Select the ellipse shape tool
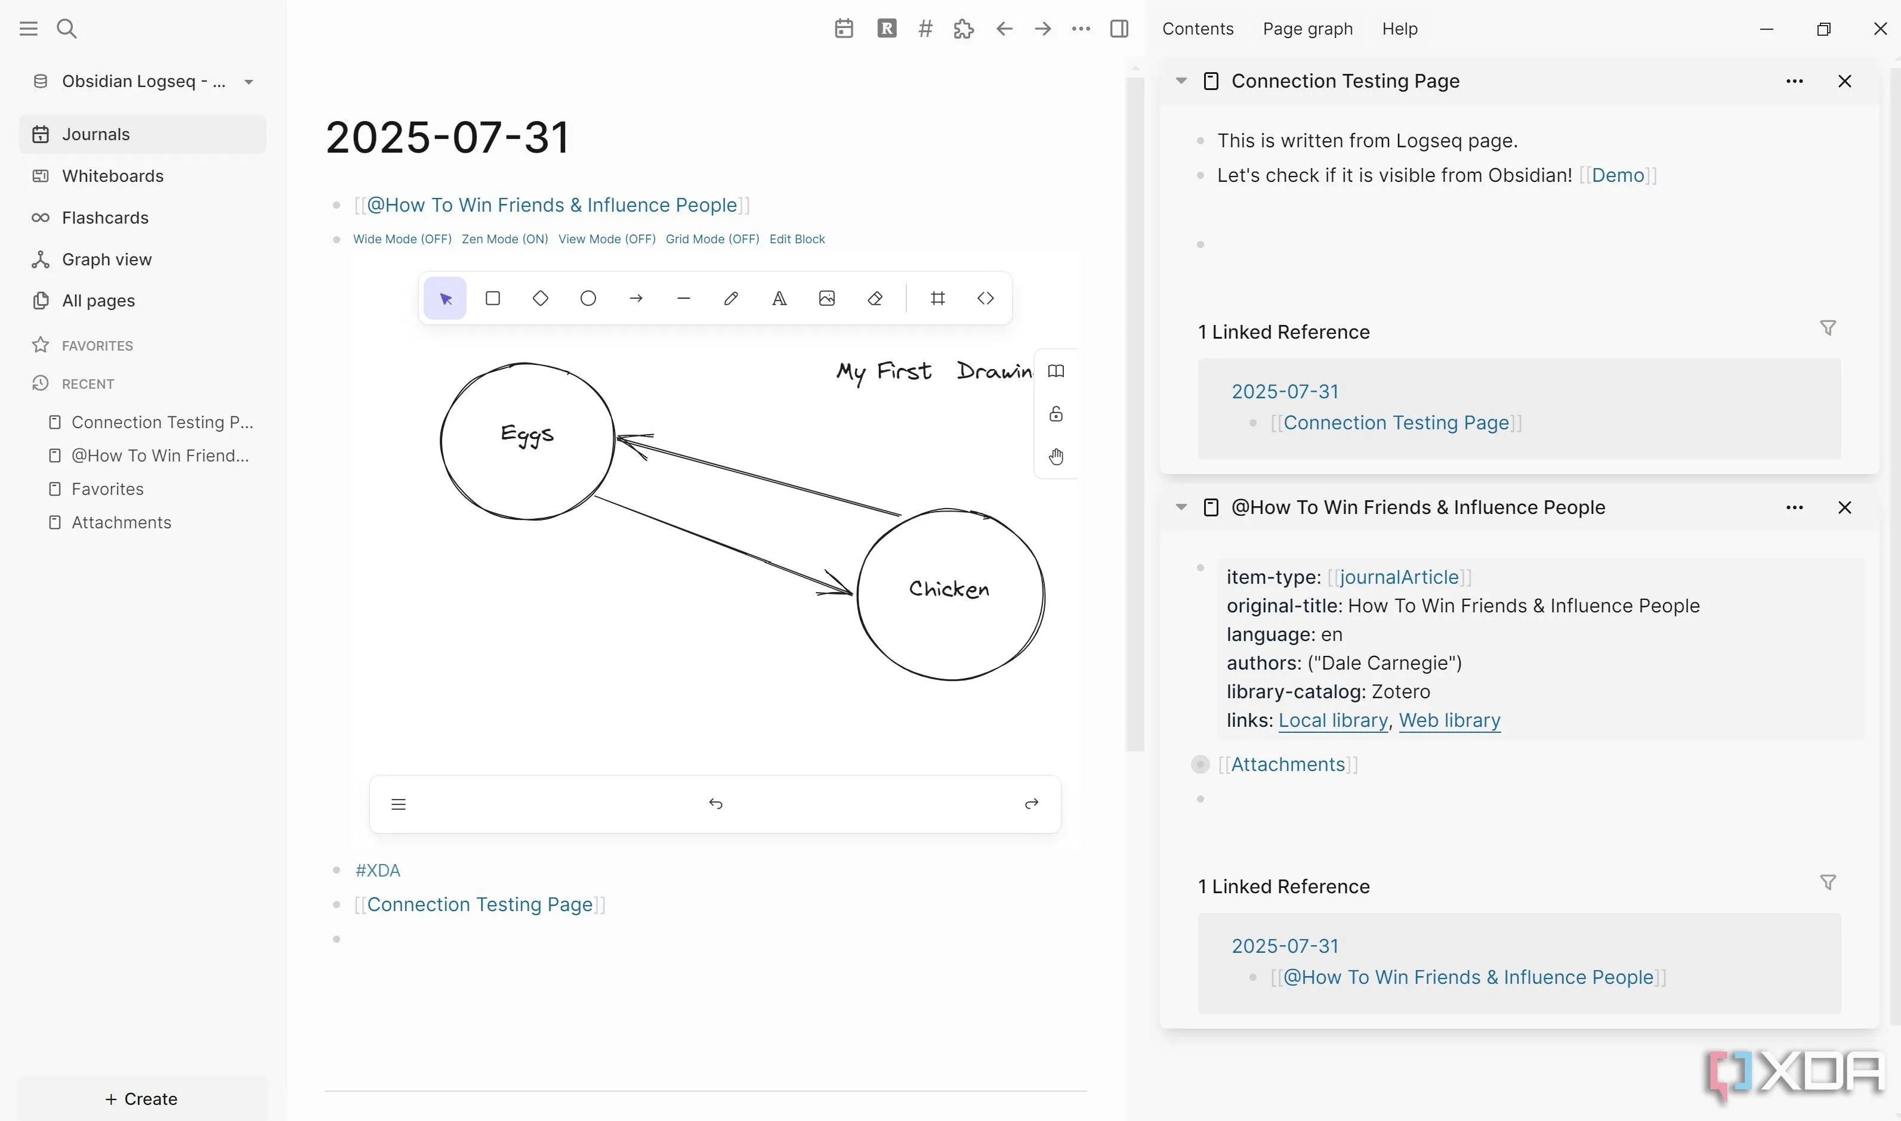This screenshot has width=1901, height=1121. click(588, 298)
